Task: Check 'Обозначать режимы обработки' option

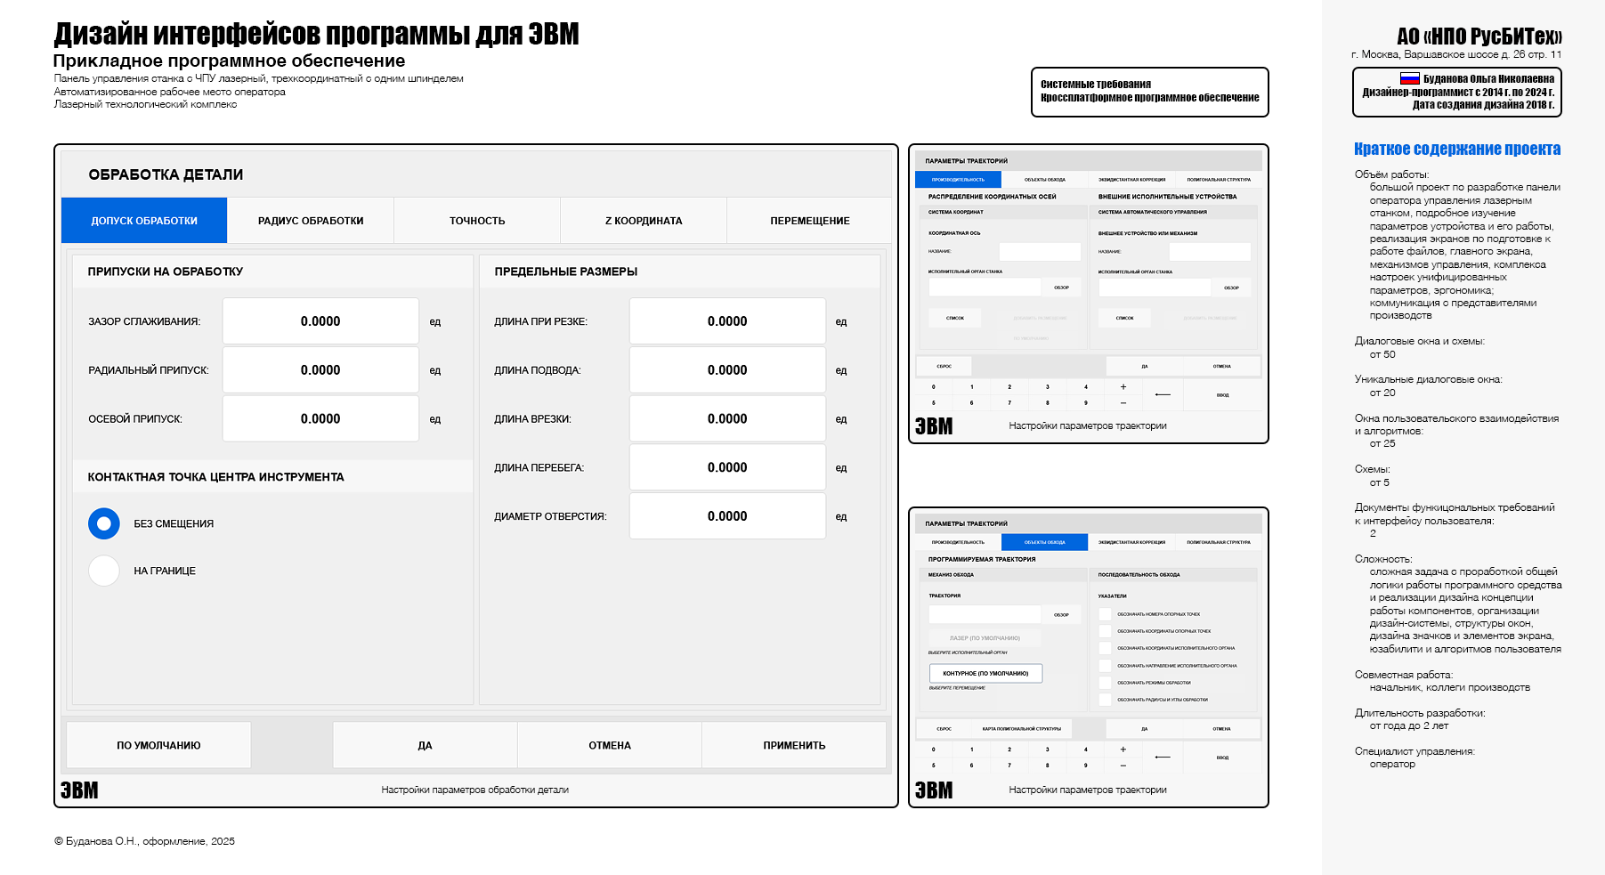Action: (x=1106, y=682)
